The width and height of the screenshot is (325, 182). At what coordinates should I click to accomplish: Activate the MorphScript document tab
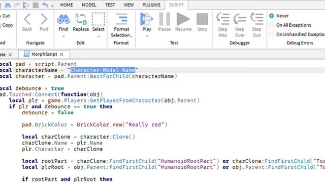pyautogui.click(x=44, y=54)
